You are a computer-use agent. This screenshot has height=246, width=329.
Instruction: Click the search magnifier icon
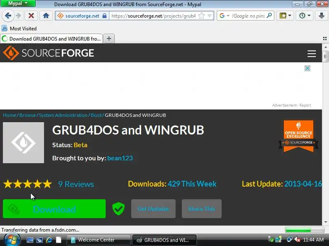coord(269,16)
